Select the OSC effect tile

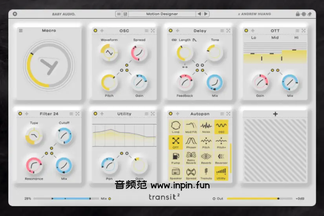pyautogui.click(x=221, y=127)
